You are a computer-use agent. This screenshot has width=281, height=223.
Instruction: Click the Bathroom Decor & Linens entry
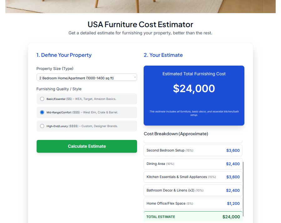193,190
